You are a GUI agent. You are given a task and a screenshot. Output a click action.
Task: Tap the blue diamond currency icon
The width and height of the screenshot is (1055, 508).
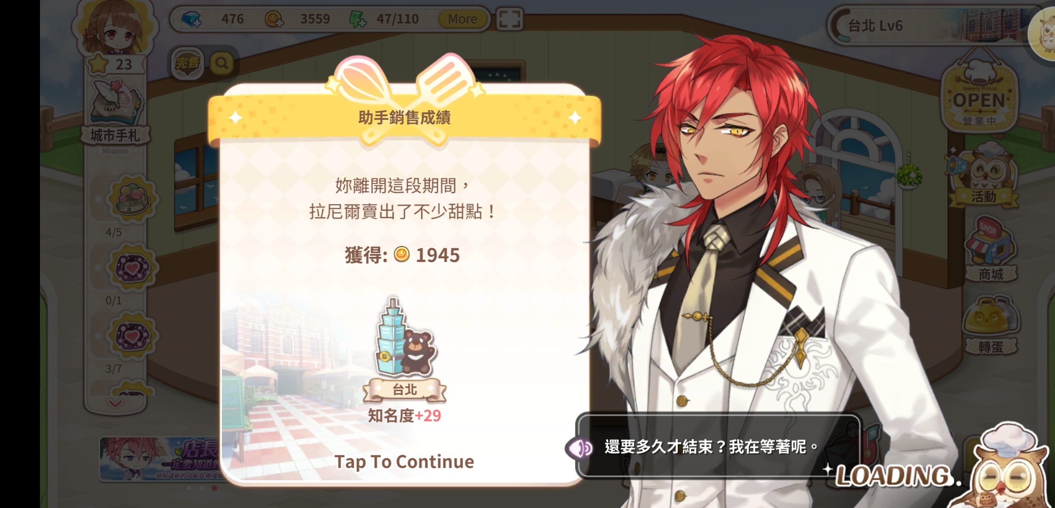pyautogui.click(x=191, y=19)
